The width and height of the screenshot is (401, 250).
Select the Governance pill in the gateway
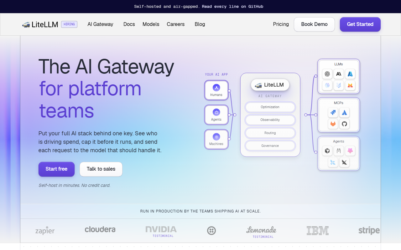[x=270, y=146]
